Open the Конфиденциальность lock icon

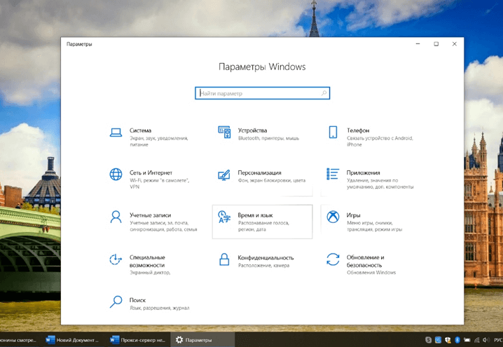click(x=224, y=259)
